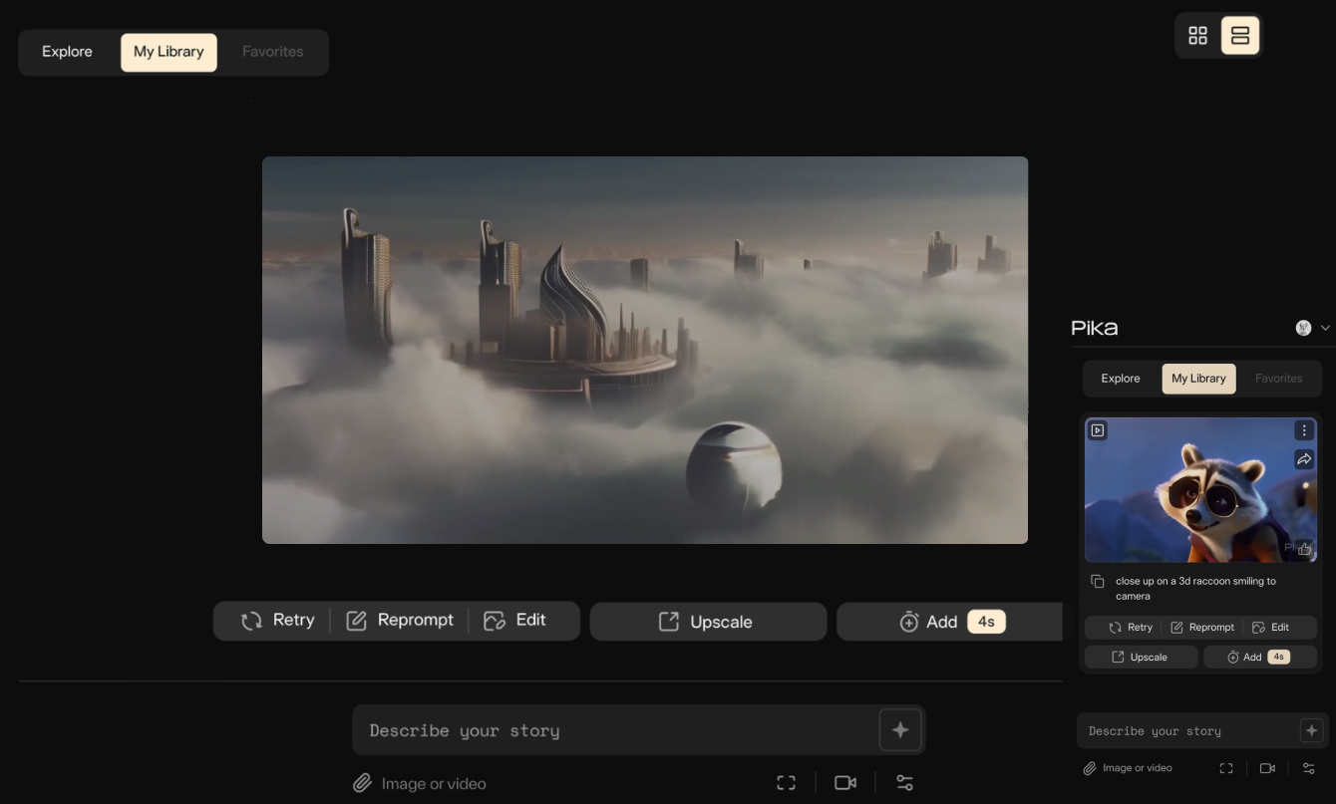Open the Explore tab at top left
This screenshot has width=1336, height=804.
[67, 52]
